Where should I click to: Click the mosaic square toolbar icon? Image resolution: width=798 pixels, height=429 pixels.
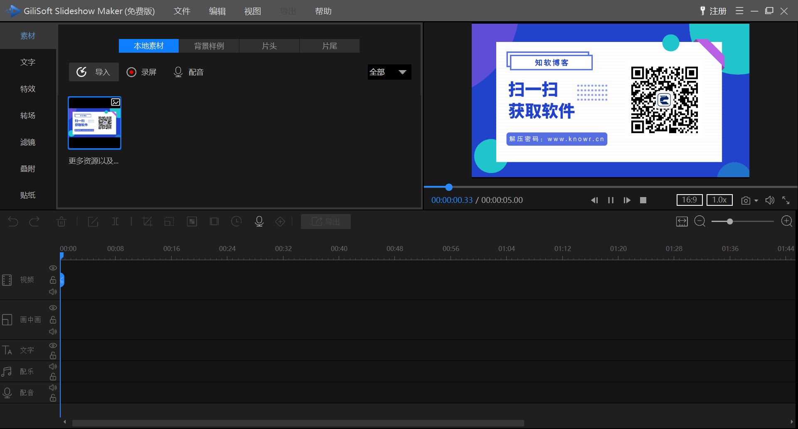[192, 222]
